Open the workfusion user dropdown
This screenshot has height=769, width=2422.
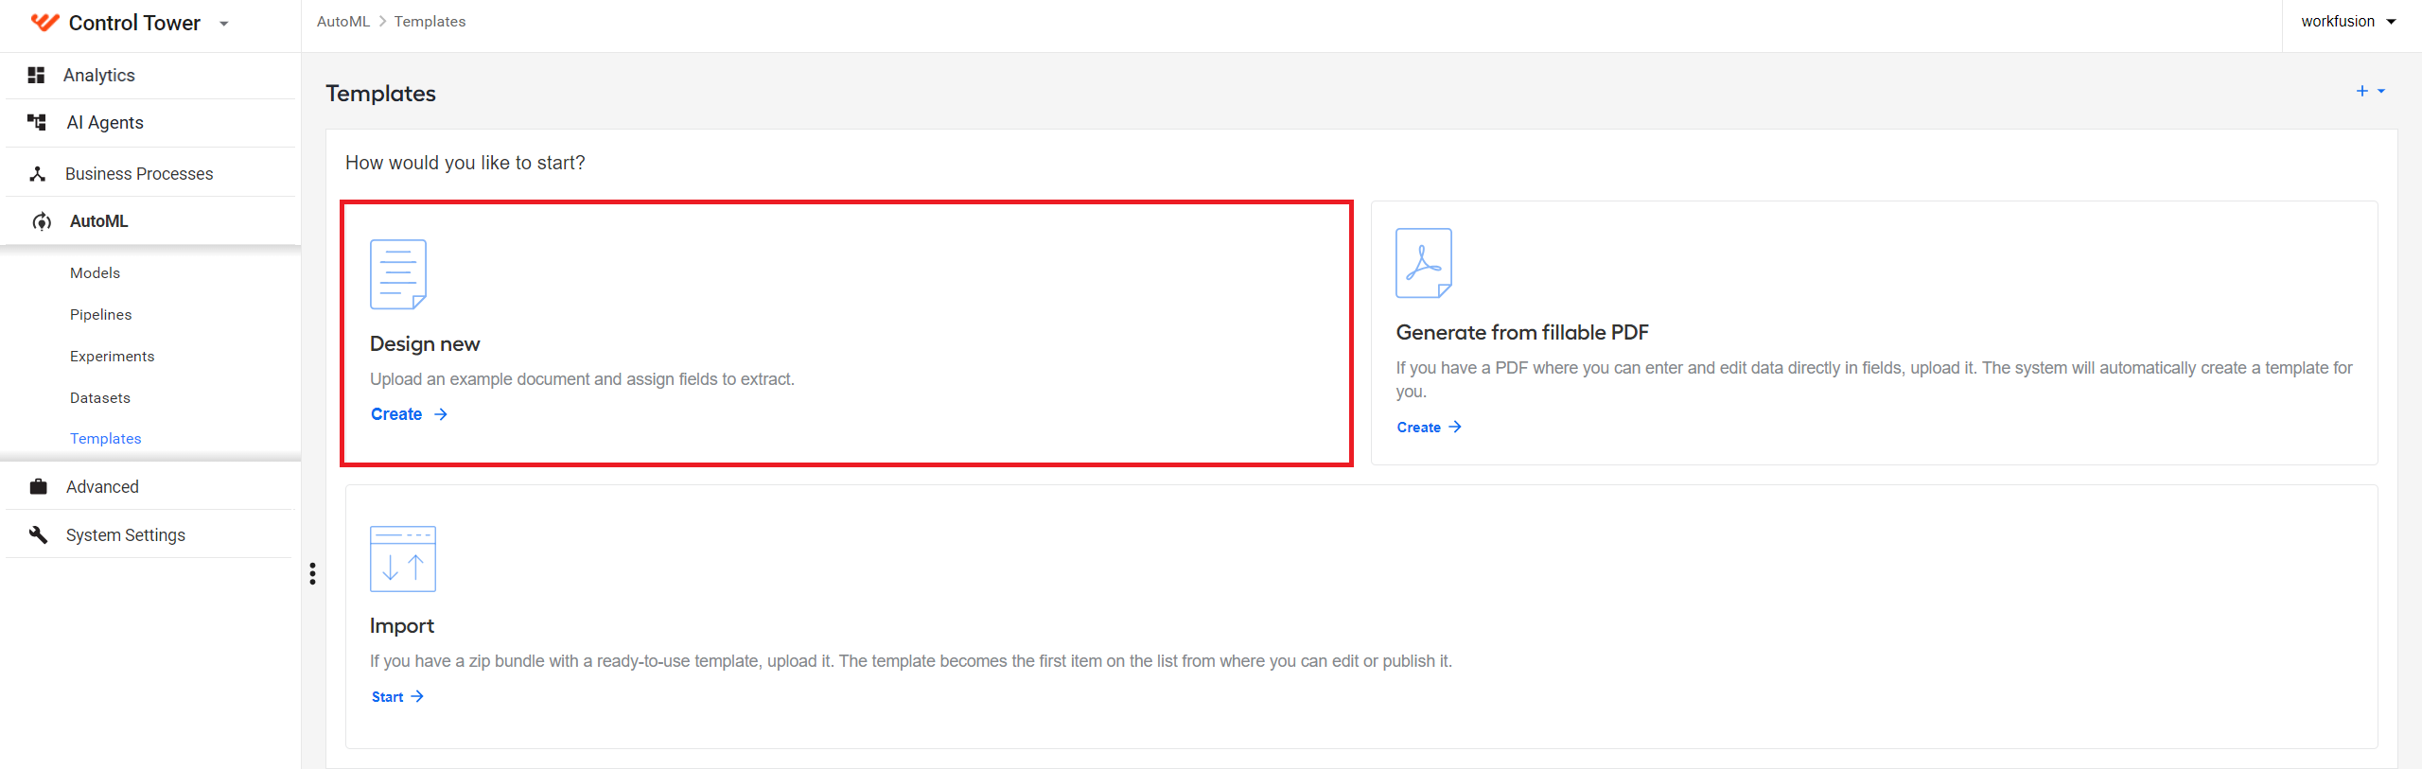pos(2348,22)
